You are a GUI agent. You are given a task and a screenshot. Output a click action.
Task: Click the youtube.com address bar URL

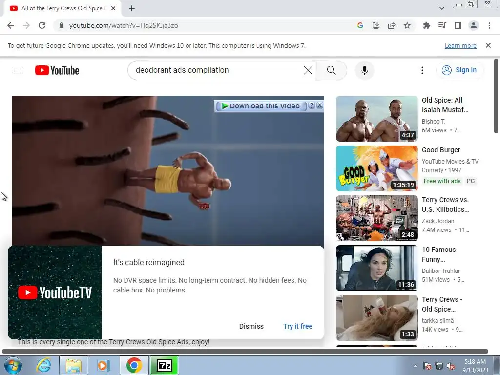(124, 25)
